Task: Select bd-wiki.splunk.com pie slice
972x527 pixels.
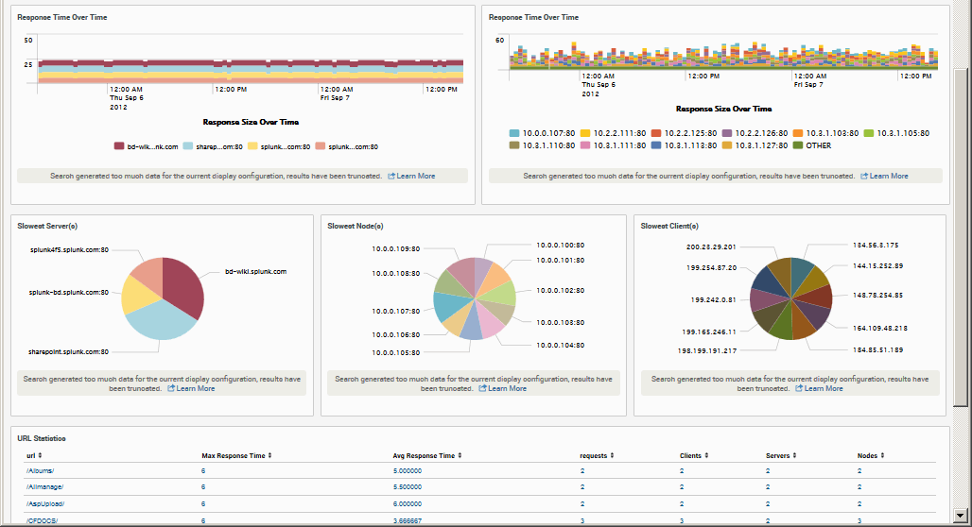Action: pos(182,285)
